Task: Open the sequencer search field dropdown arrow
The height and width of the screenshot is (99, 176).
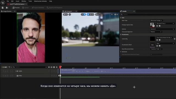Action: tap(46, 67)
